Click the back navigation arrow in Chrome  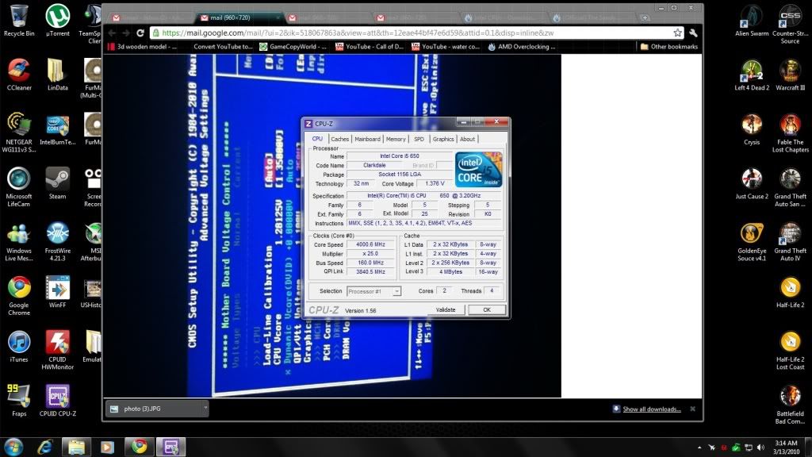point(111,33)
